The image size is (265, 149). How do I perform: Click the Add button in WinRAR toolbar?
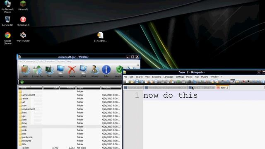click(x=25, y=72)
